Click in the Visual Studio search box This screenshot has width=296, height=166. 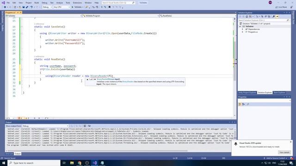pyautogui.click(x=118, y=3)
